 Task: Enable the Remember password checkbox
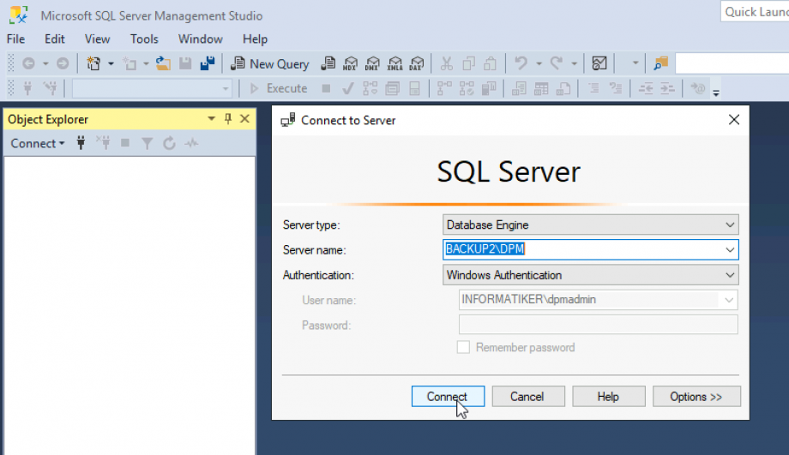(463, 347)
